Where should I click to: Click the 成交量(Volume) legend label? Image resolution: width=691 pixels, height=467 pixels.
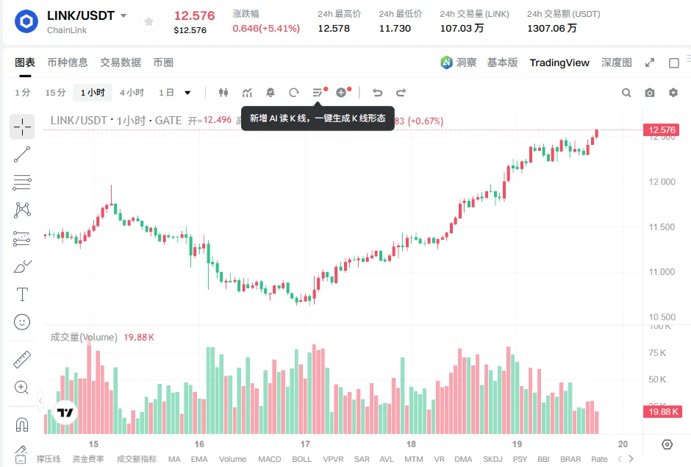pos(84,338)
